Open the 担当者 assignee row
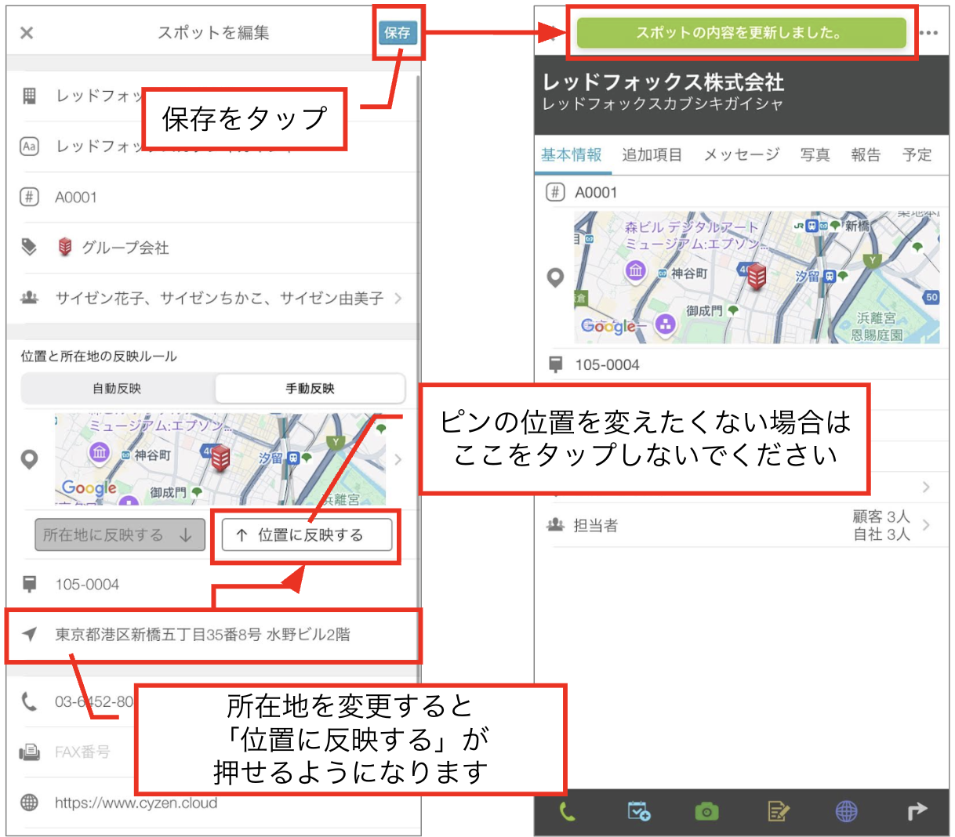The image size is (955, 837). [x=742, y=525]
